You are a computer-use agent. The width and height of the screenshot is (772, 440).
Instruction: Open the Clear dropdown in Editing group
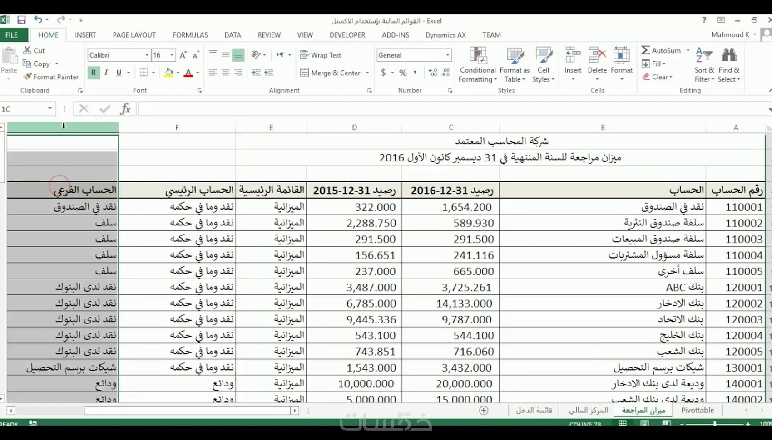coord(657,77)
